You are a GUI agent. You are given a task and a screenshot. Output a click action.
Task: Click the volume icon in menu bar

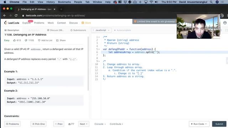[x=156, y=2]
